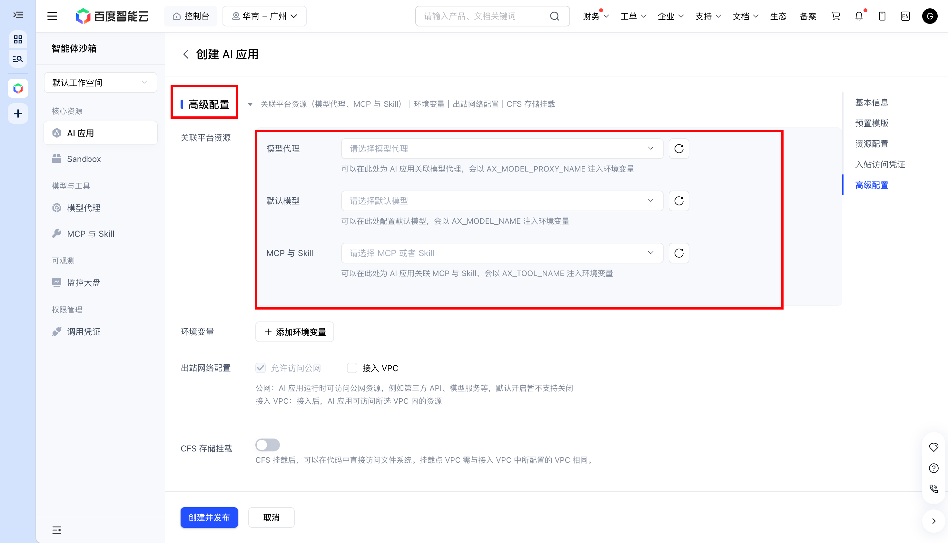Click refresh icon beside 默认模型

coord(678,201)
